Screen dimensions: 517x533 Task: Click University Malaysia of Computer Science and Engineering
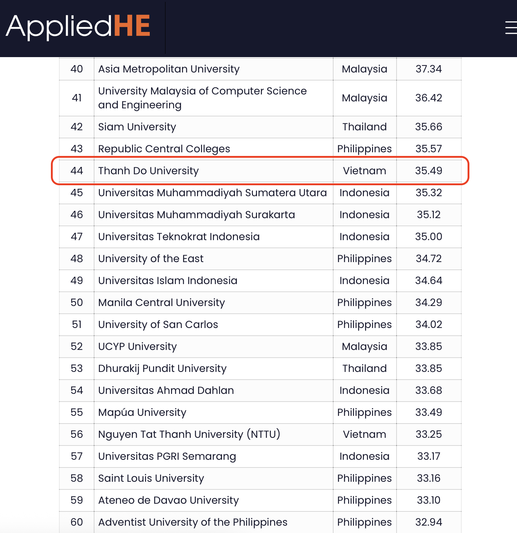202,98
